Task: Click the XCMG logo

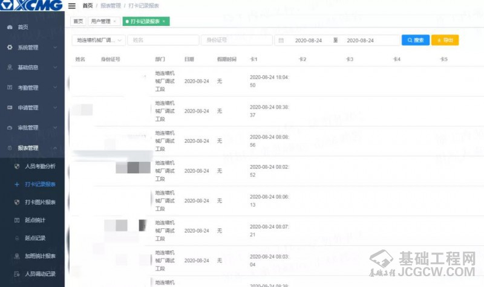Action: point(30,6)
